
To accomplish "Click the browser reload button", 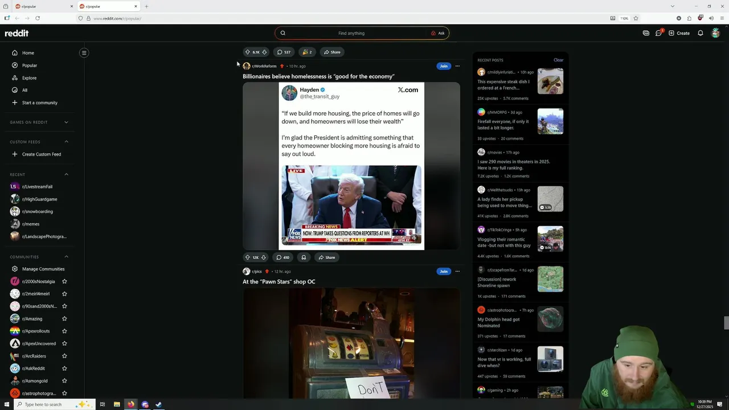I will pos(38,18).
